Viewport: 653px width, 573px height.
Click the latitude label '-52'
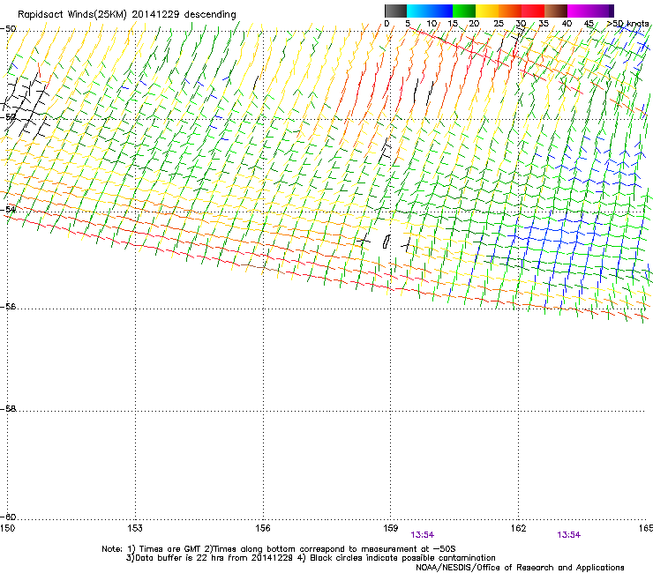pyautogui.click(x=8, y=117)
